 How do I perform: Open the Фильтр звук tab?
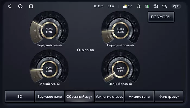point(169,97)
